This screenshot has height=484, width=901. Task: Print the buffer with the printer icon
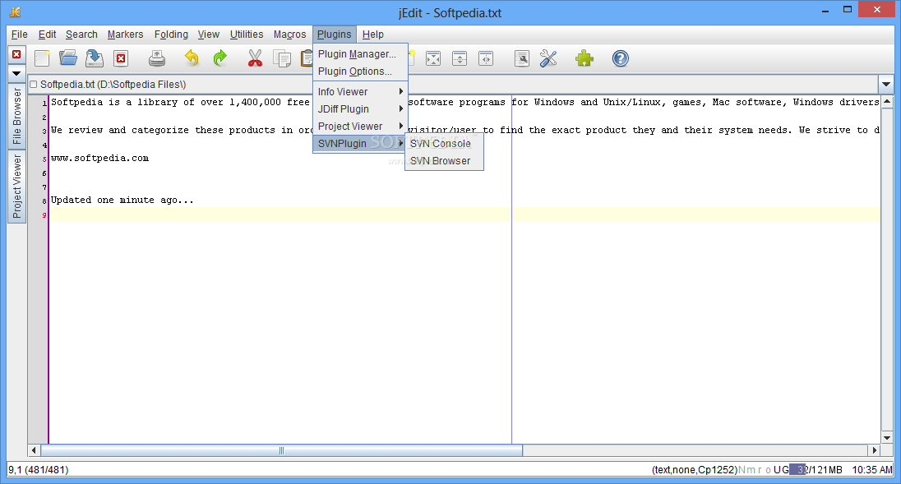click(x=157, y=58)
